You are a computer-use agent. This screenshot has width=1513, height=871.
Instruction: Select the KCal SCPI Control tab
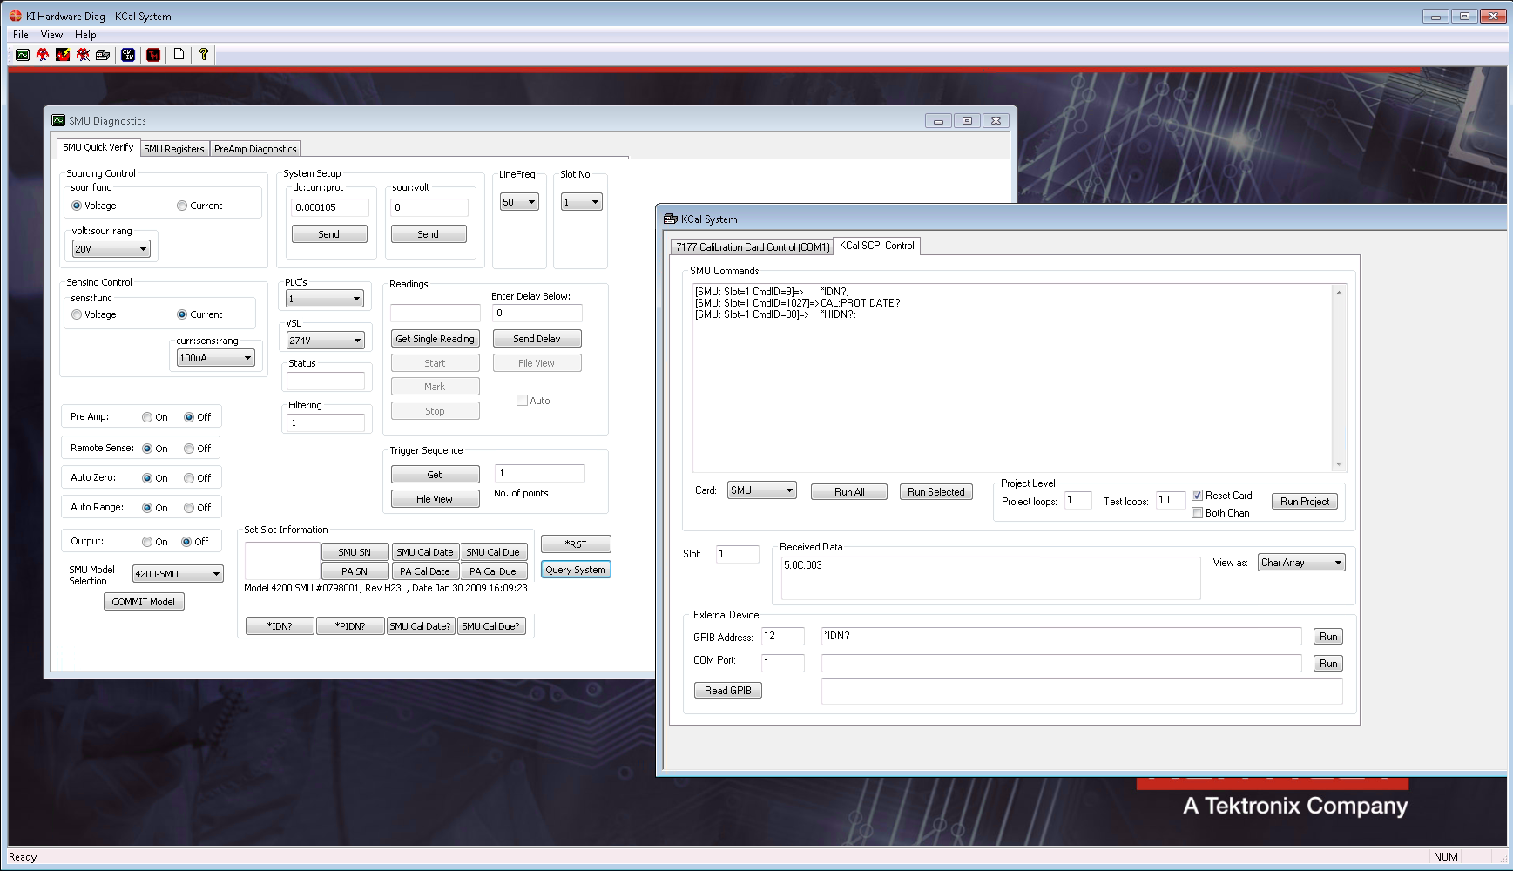(877, 246)
